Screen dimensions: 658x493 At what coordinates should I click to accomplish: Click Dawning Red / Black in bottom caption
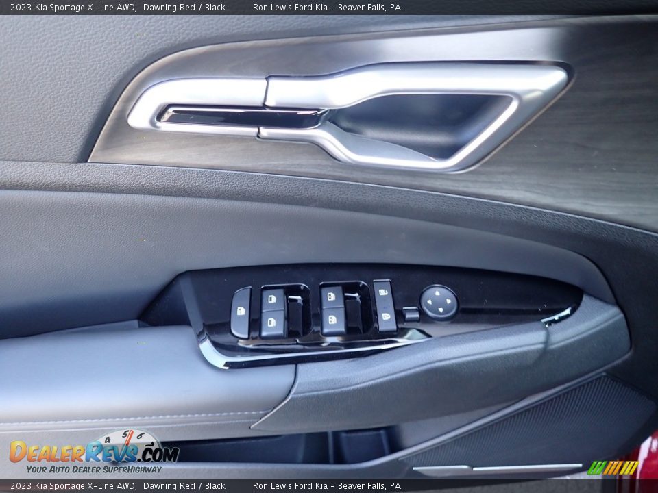[184, 486]
